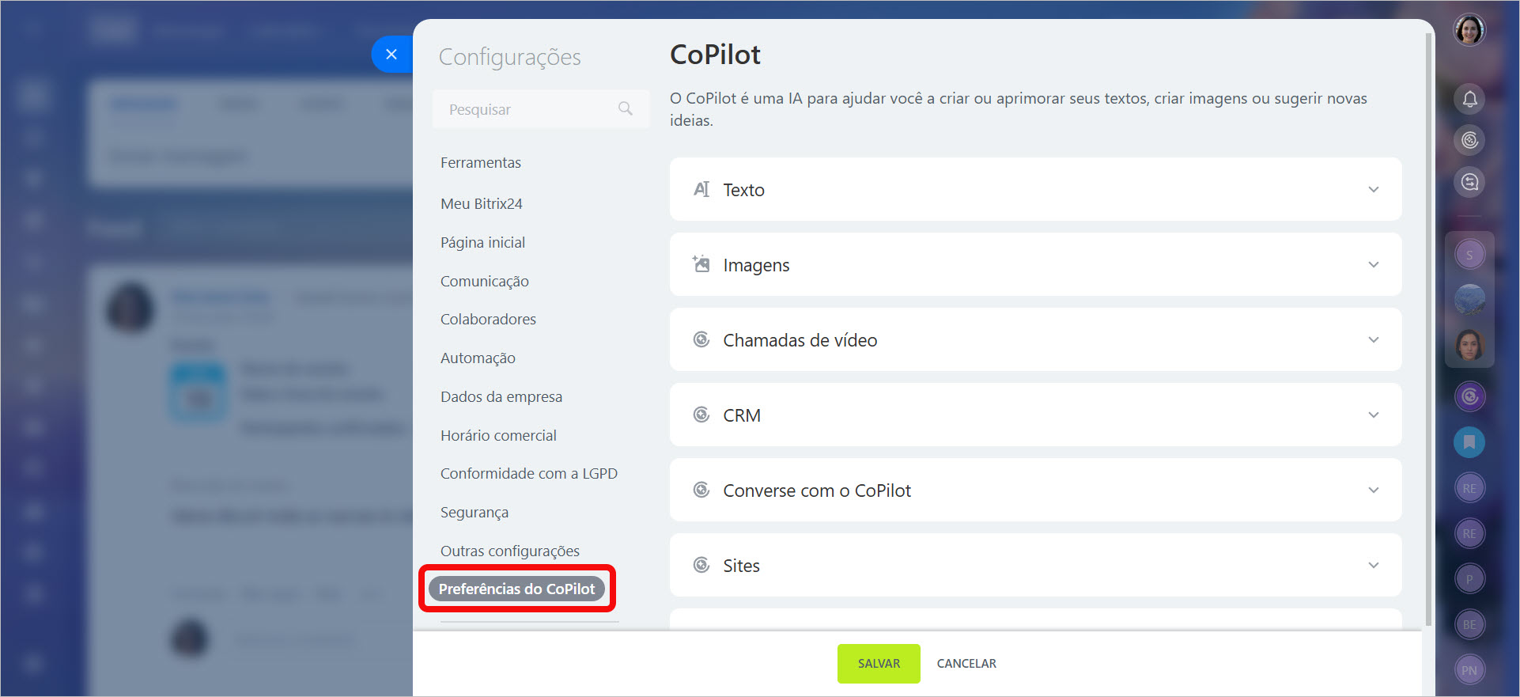1520x697 pixels.
Task: Select Automação in the sidebar
Action: tap(478, 358)
